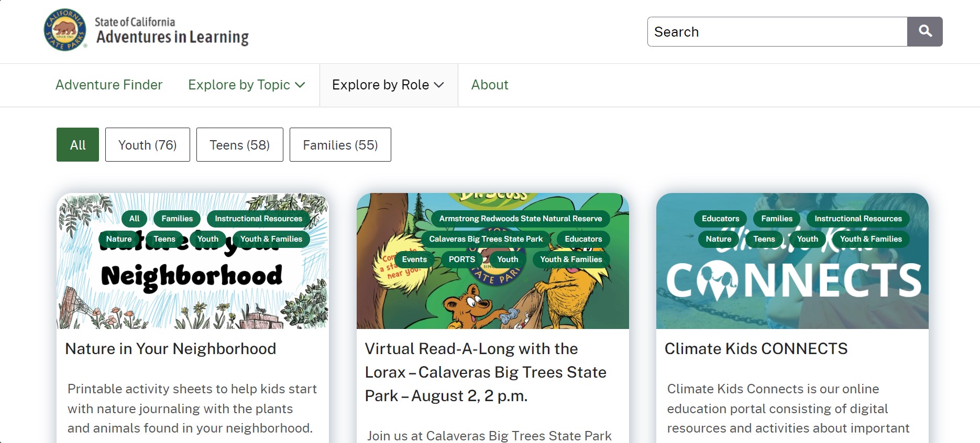This screenshot has width=980, height=443.
Task: Filter by Teens (58)
Action: [x=240, y=144]
